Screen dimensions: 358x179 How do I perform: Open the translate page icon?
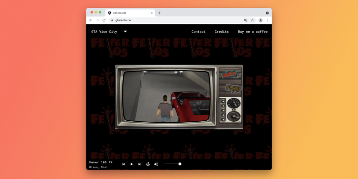tap(246, 20)
